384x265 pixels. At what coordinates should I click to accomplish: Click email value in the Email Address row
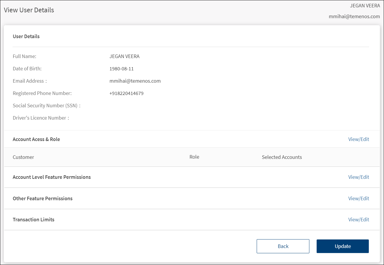click(x=135, y=81)
